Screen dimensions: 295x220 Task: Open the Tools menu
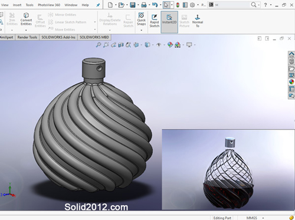pyautogui.click(x=29, y=5)
